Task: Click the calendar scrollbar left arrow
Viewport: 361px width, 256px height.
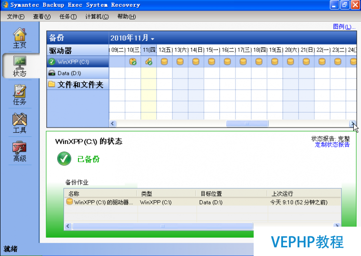Action: click(113, 123)
